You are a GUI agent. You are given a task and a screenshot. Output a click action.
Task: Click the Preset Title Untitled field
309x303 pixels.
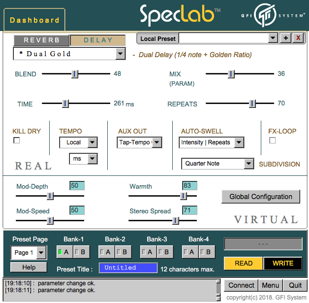128,268
